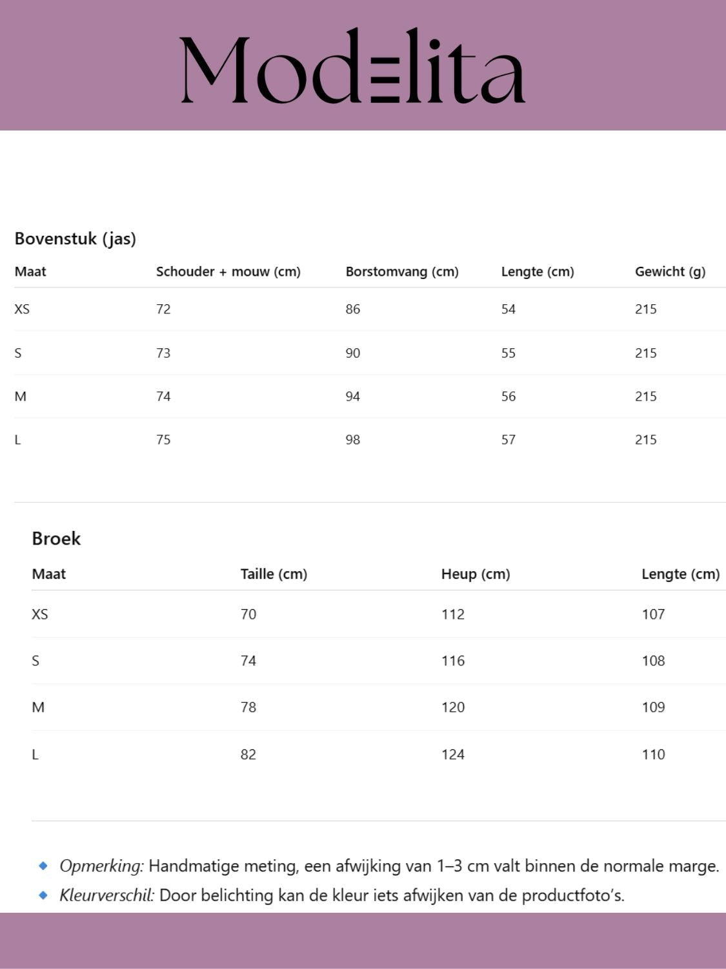Click the italic Kleurverschil label

[106, 895]
